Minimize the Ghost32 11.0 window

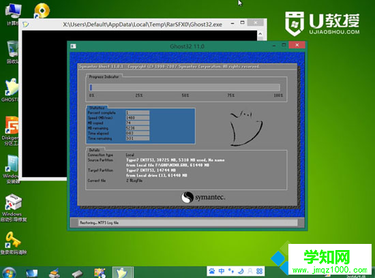[274, 45]
